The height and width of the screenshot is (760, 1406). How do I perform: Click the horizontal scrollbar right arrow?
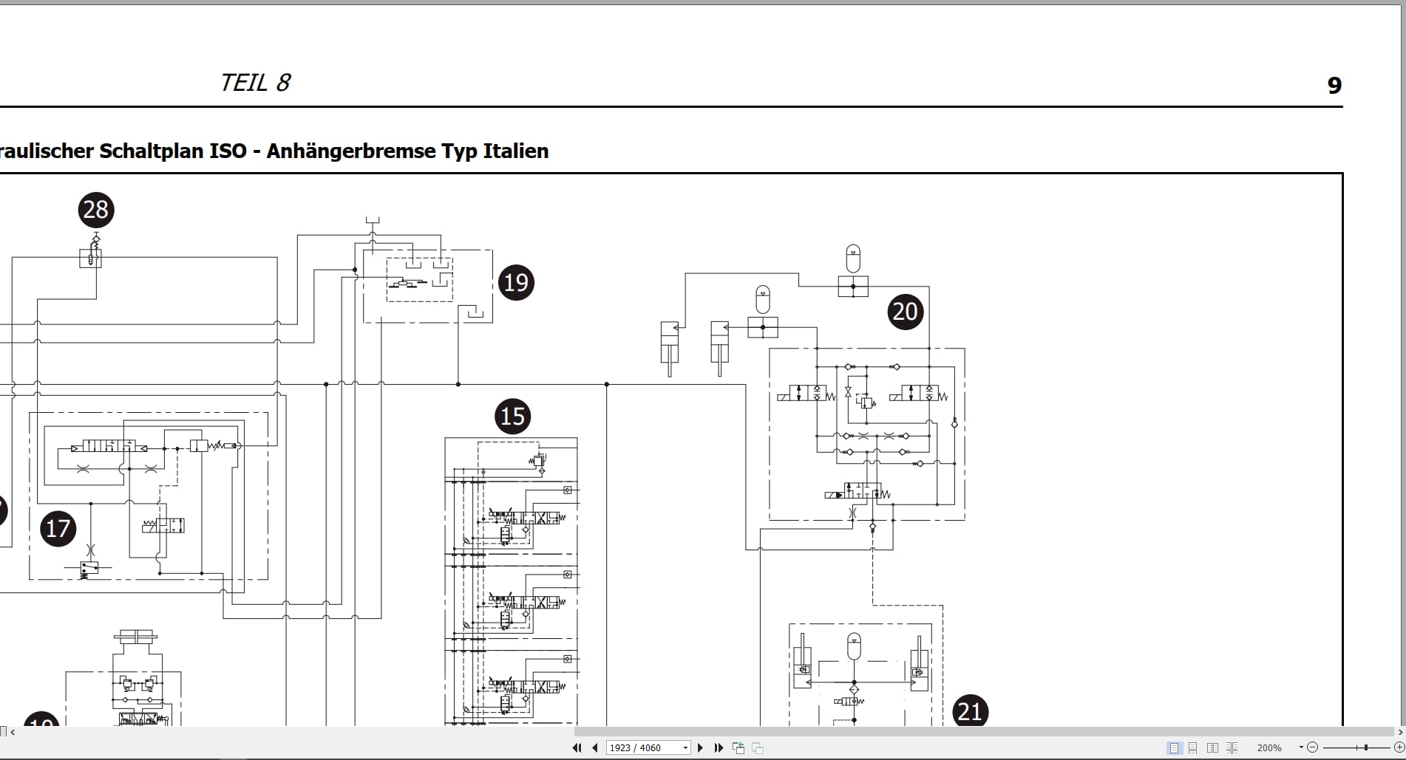pyautogui.click(x=1400, y=732)
